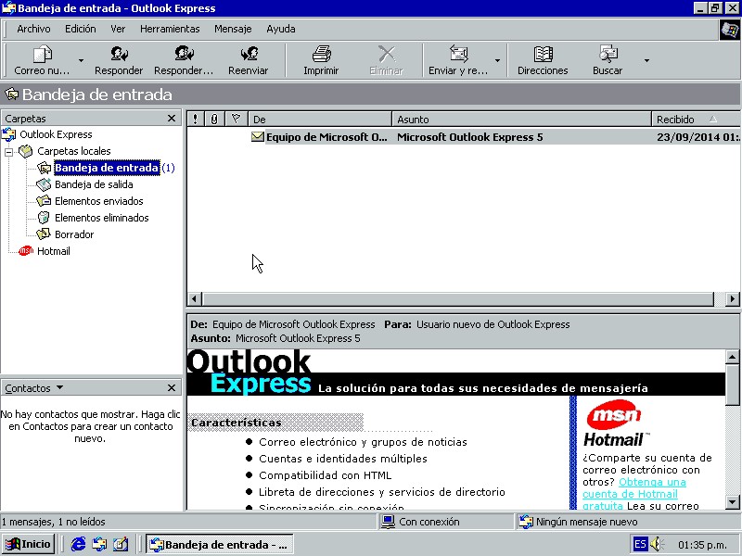Click the Imprimir printer icon
This screenshot has width=742, height=556.
coord(321,54)
